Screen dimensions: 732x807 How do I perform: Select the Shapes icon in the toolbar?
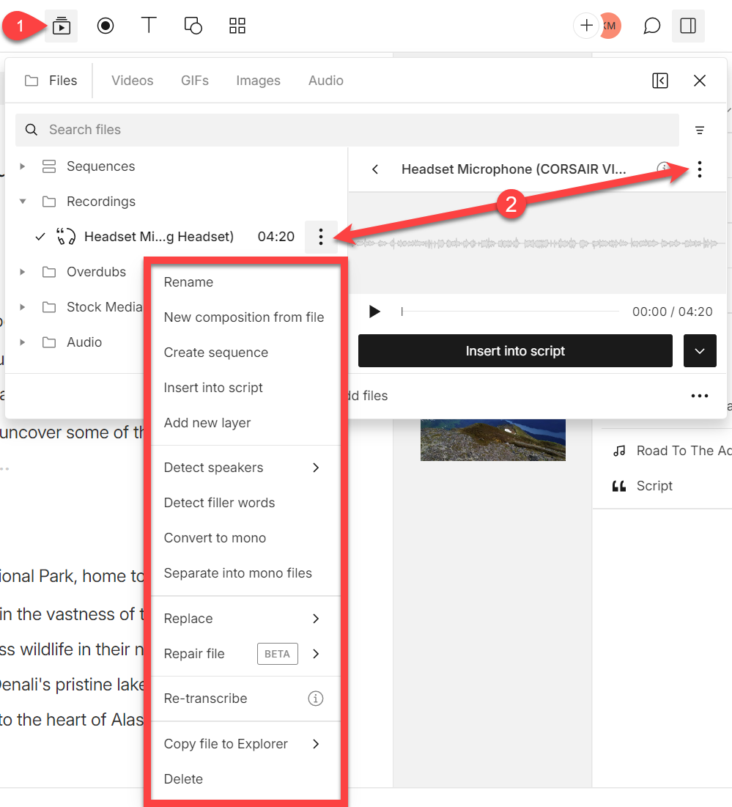[193, 25]
